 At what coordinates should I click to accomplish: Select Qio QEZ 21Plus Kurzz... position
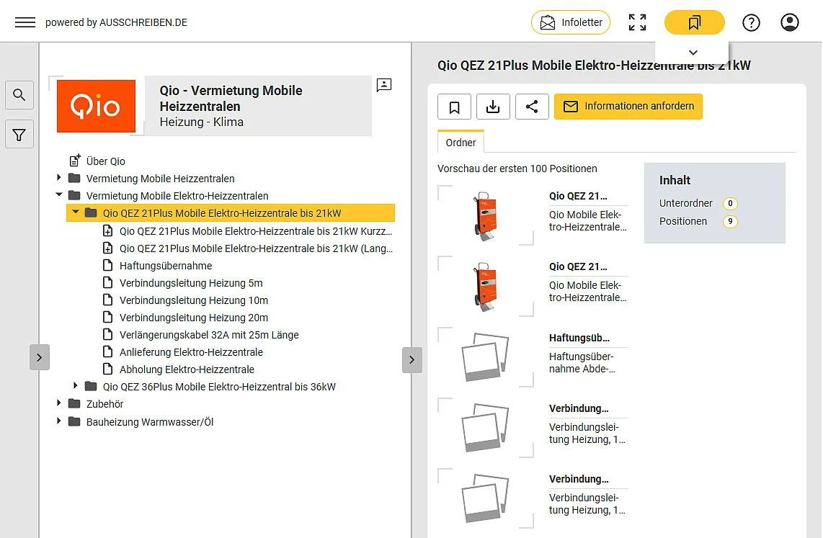(256, 231)
